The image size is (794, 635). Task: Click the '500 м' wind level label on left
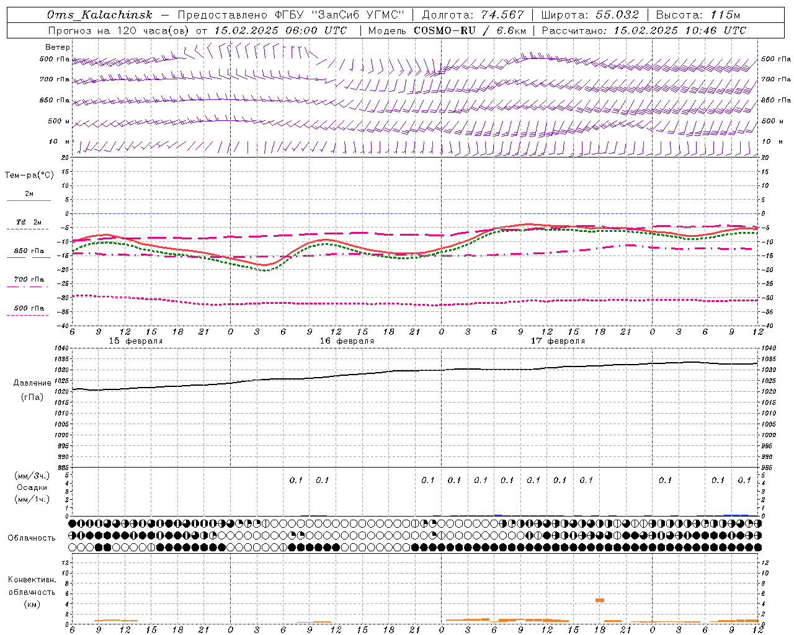tap(60, 121)
